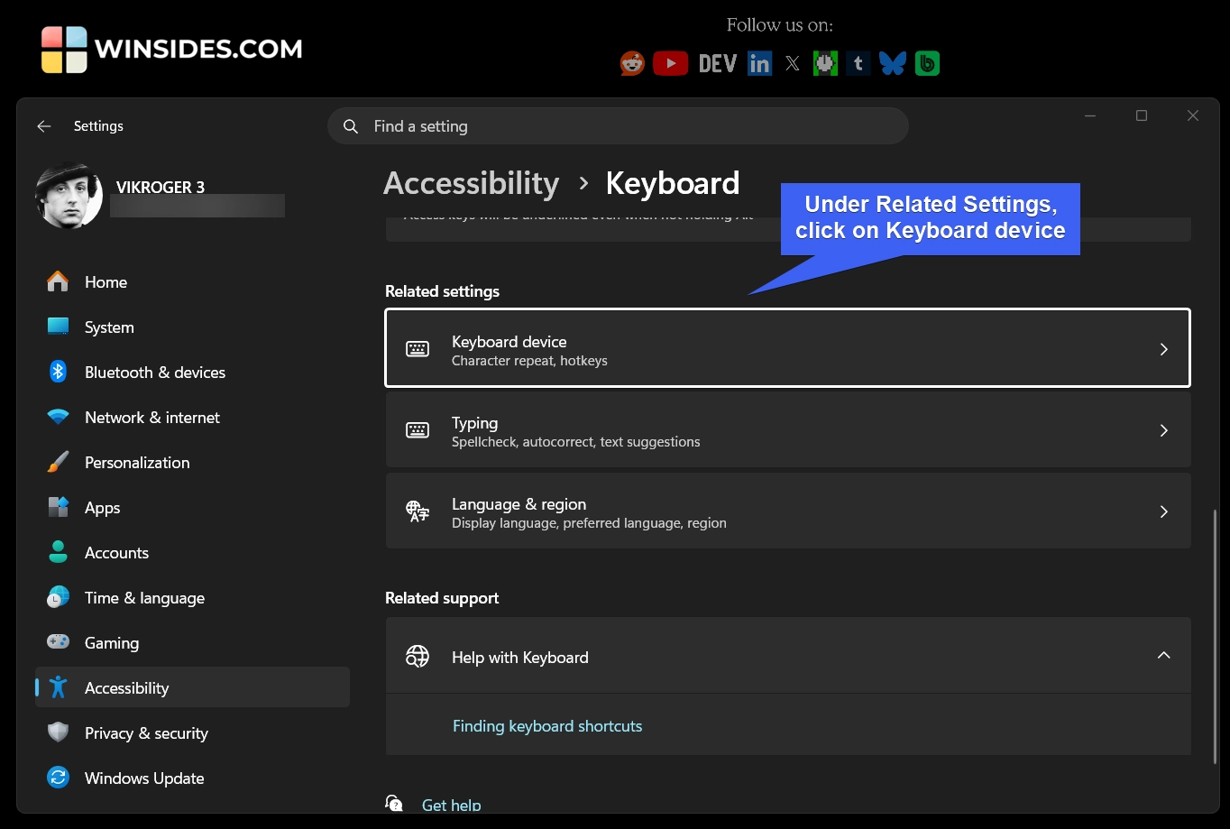
Task: Click the Related support heading
Action: pos(442,598)
